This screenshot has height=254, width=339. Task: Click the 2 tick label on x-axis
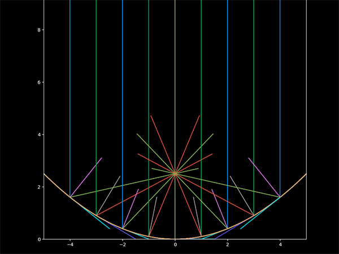tap(228, 244)
